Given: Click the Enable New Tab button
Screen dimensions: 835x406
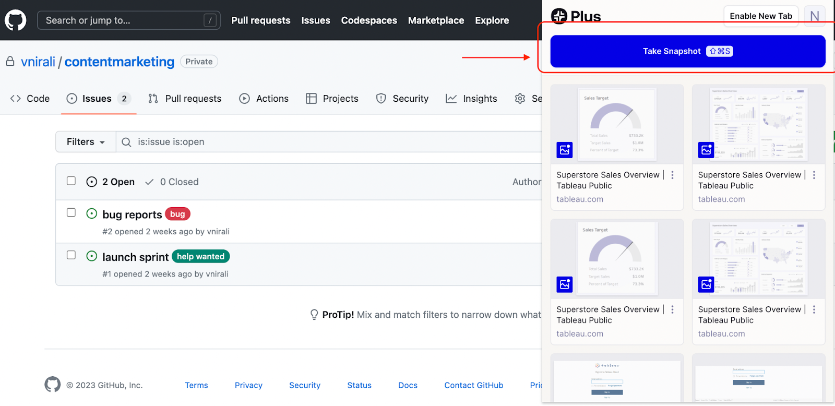Looking at the screenshot, I should (761, 16).
